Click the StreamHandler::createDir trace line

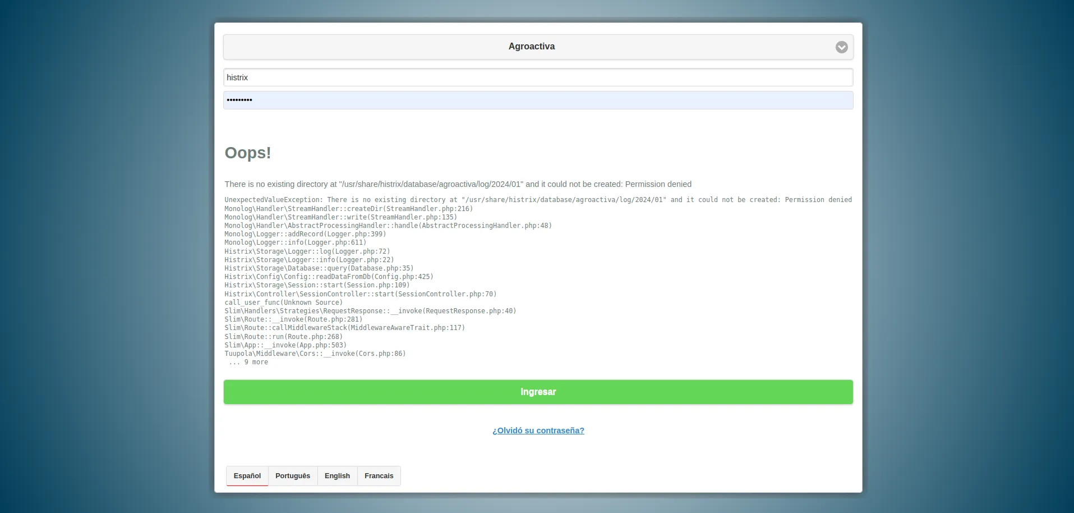(x=348, y=209)
